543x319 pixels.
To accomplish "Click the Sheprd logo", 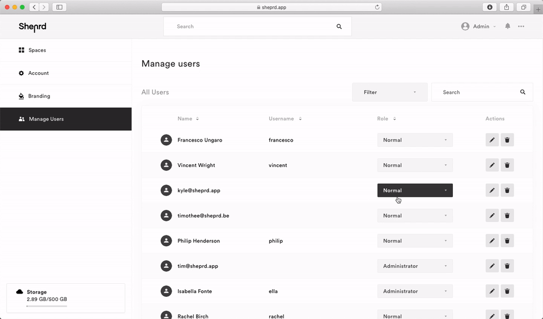I will tap(33, 27).
